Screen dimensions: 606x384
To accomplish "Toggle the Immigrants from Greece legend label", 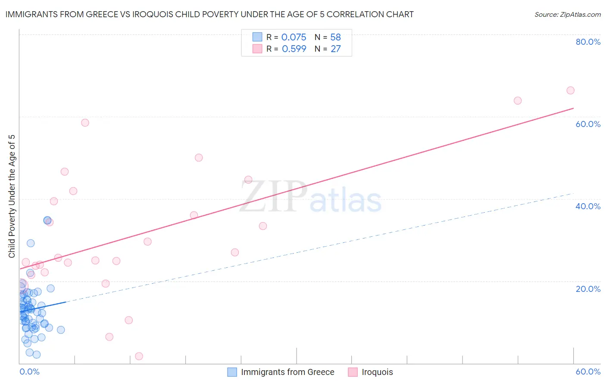I will tap(287, 372).
